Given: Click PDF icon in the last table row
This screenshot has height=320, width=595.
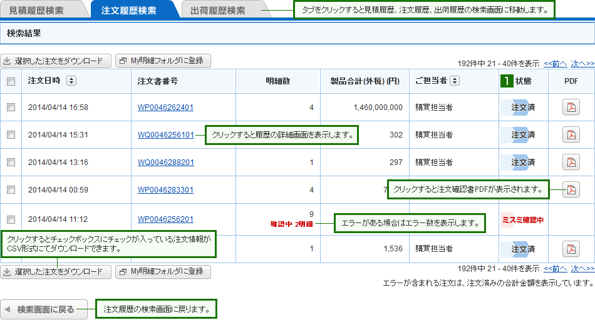Looking at the screenshot, I should coord(571,249).
